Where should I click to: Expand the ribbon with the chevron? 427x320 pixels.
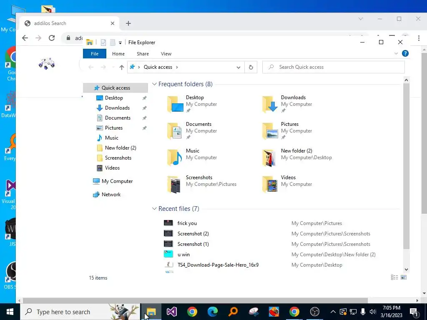[x=396, y=54]
